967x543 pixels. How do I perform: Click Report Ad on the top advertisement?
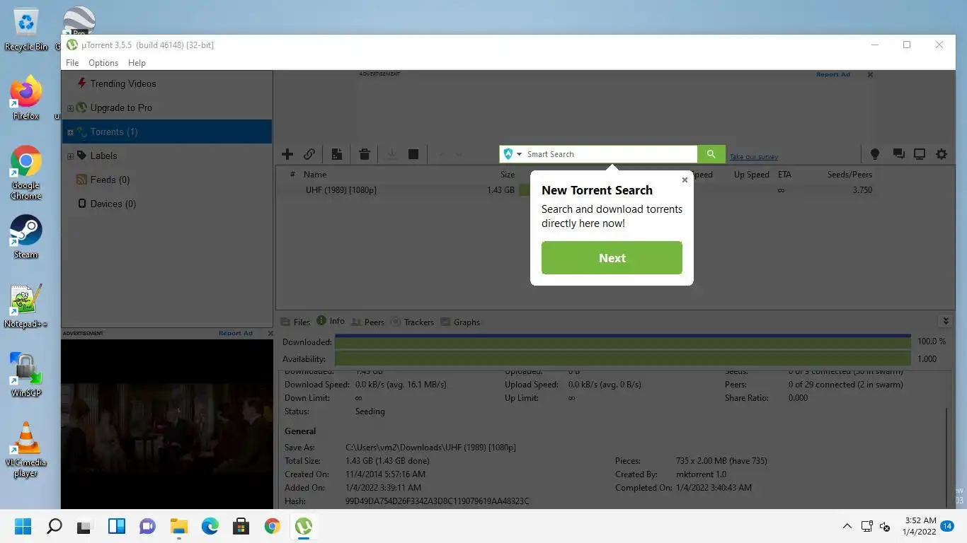(x=832, y=74)
